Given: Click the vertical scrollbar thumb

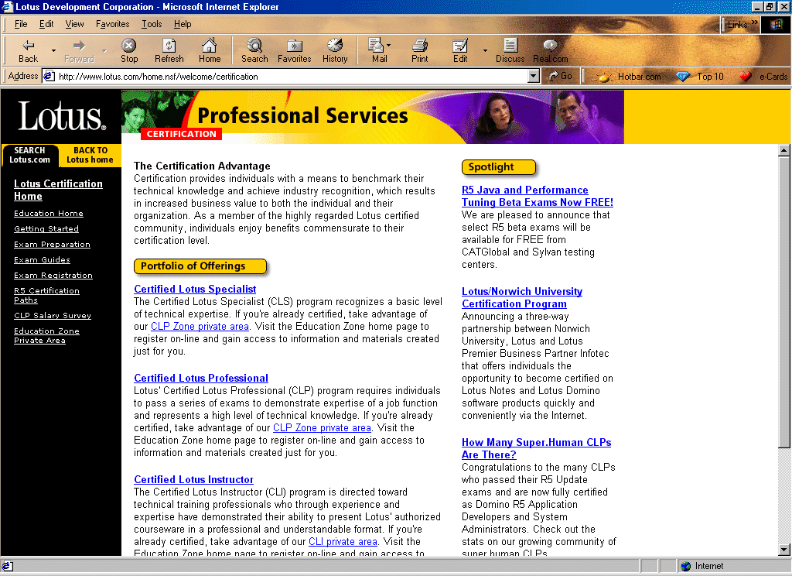Looking at the screenshot, I should click(x=784, y=302).
